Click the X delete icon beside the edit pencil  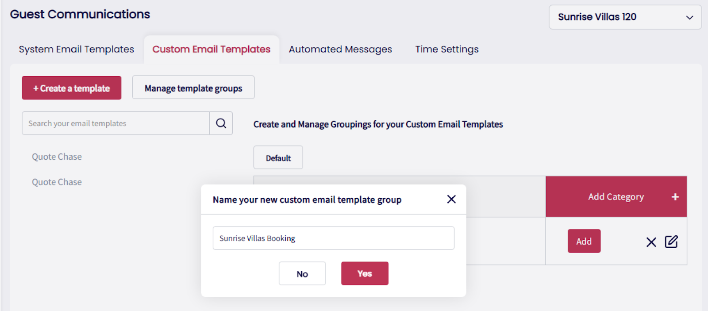click(x=651, y=242)
